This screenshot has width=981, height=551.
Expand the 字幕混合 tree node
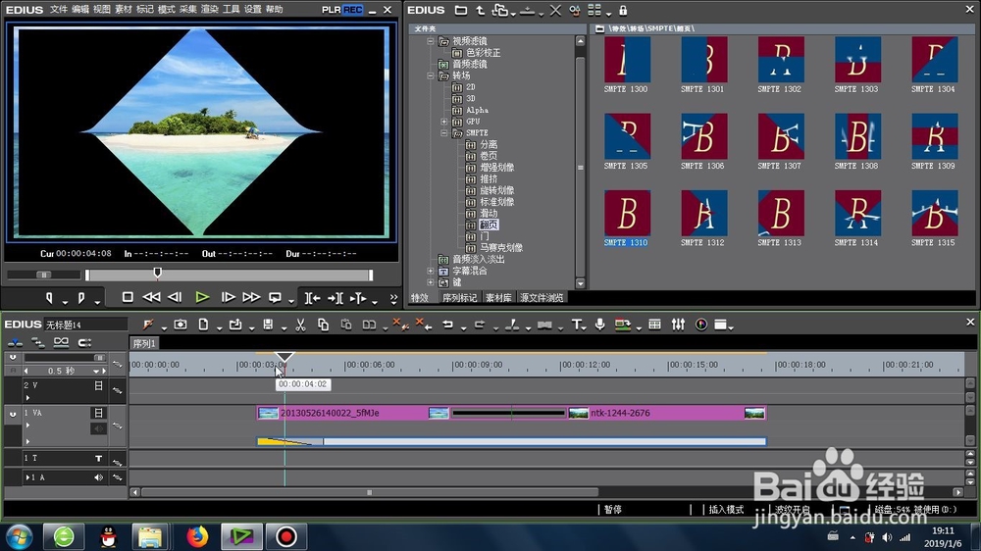pos(431,271)
